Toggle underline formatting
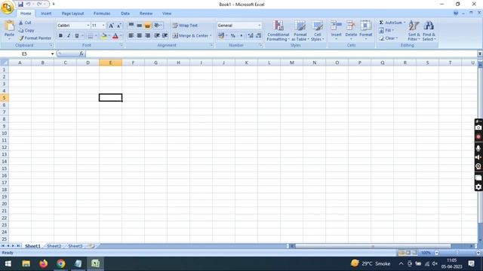 pyautogui.click(x=77, y=35)
